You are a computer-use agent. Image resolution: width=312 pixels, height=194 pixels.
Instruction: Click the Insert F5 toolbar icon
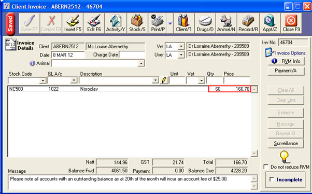point(73,23)
